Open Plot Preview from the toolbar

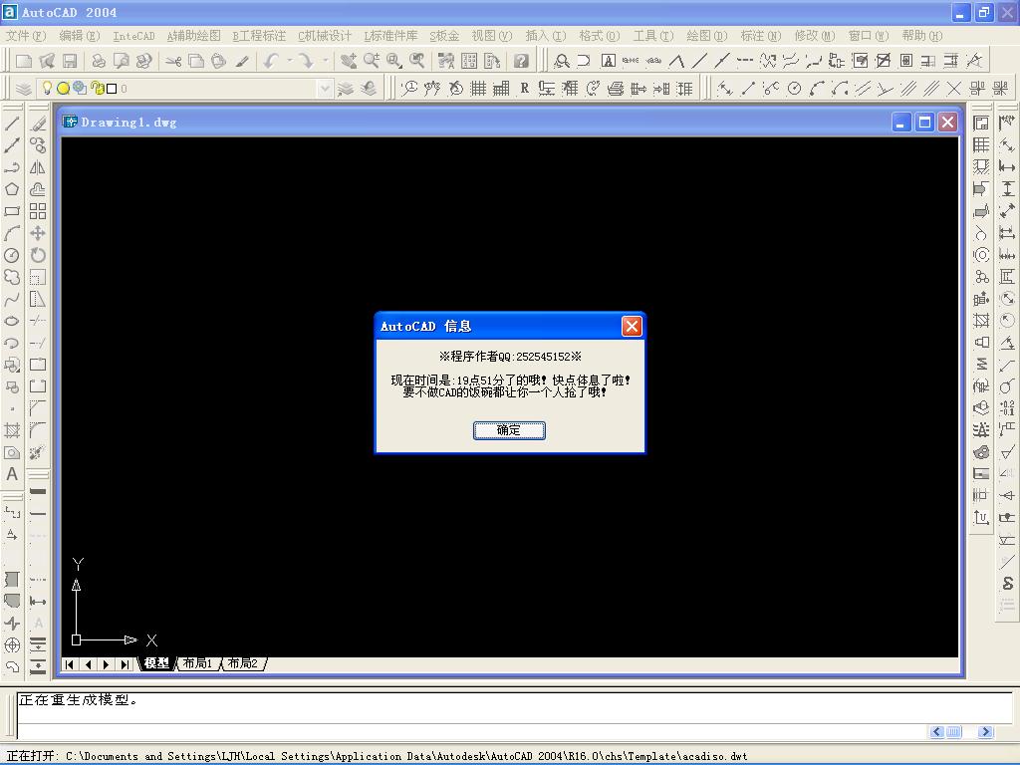tap(121, 61)
